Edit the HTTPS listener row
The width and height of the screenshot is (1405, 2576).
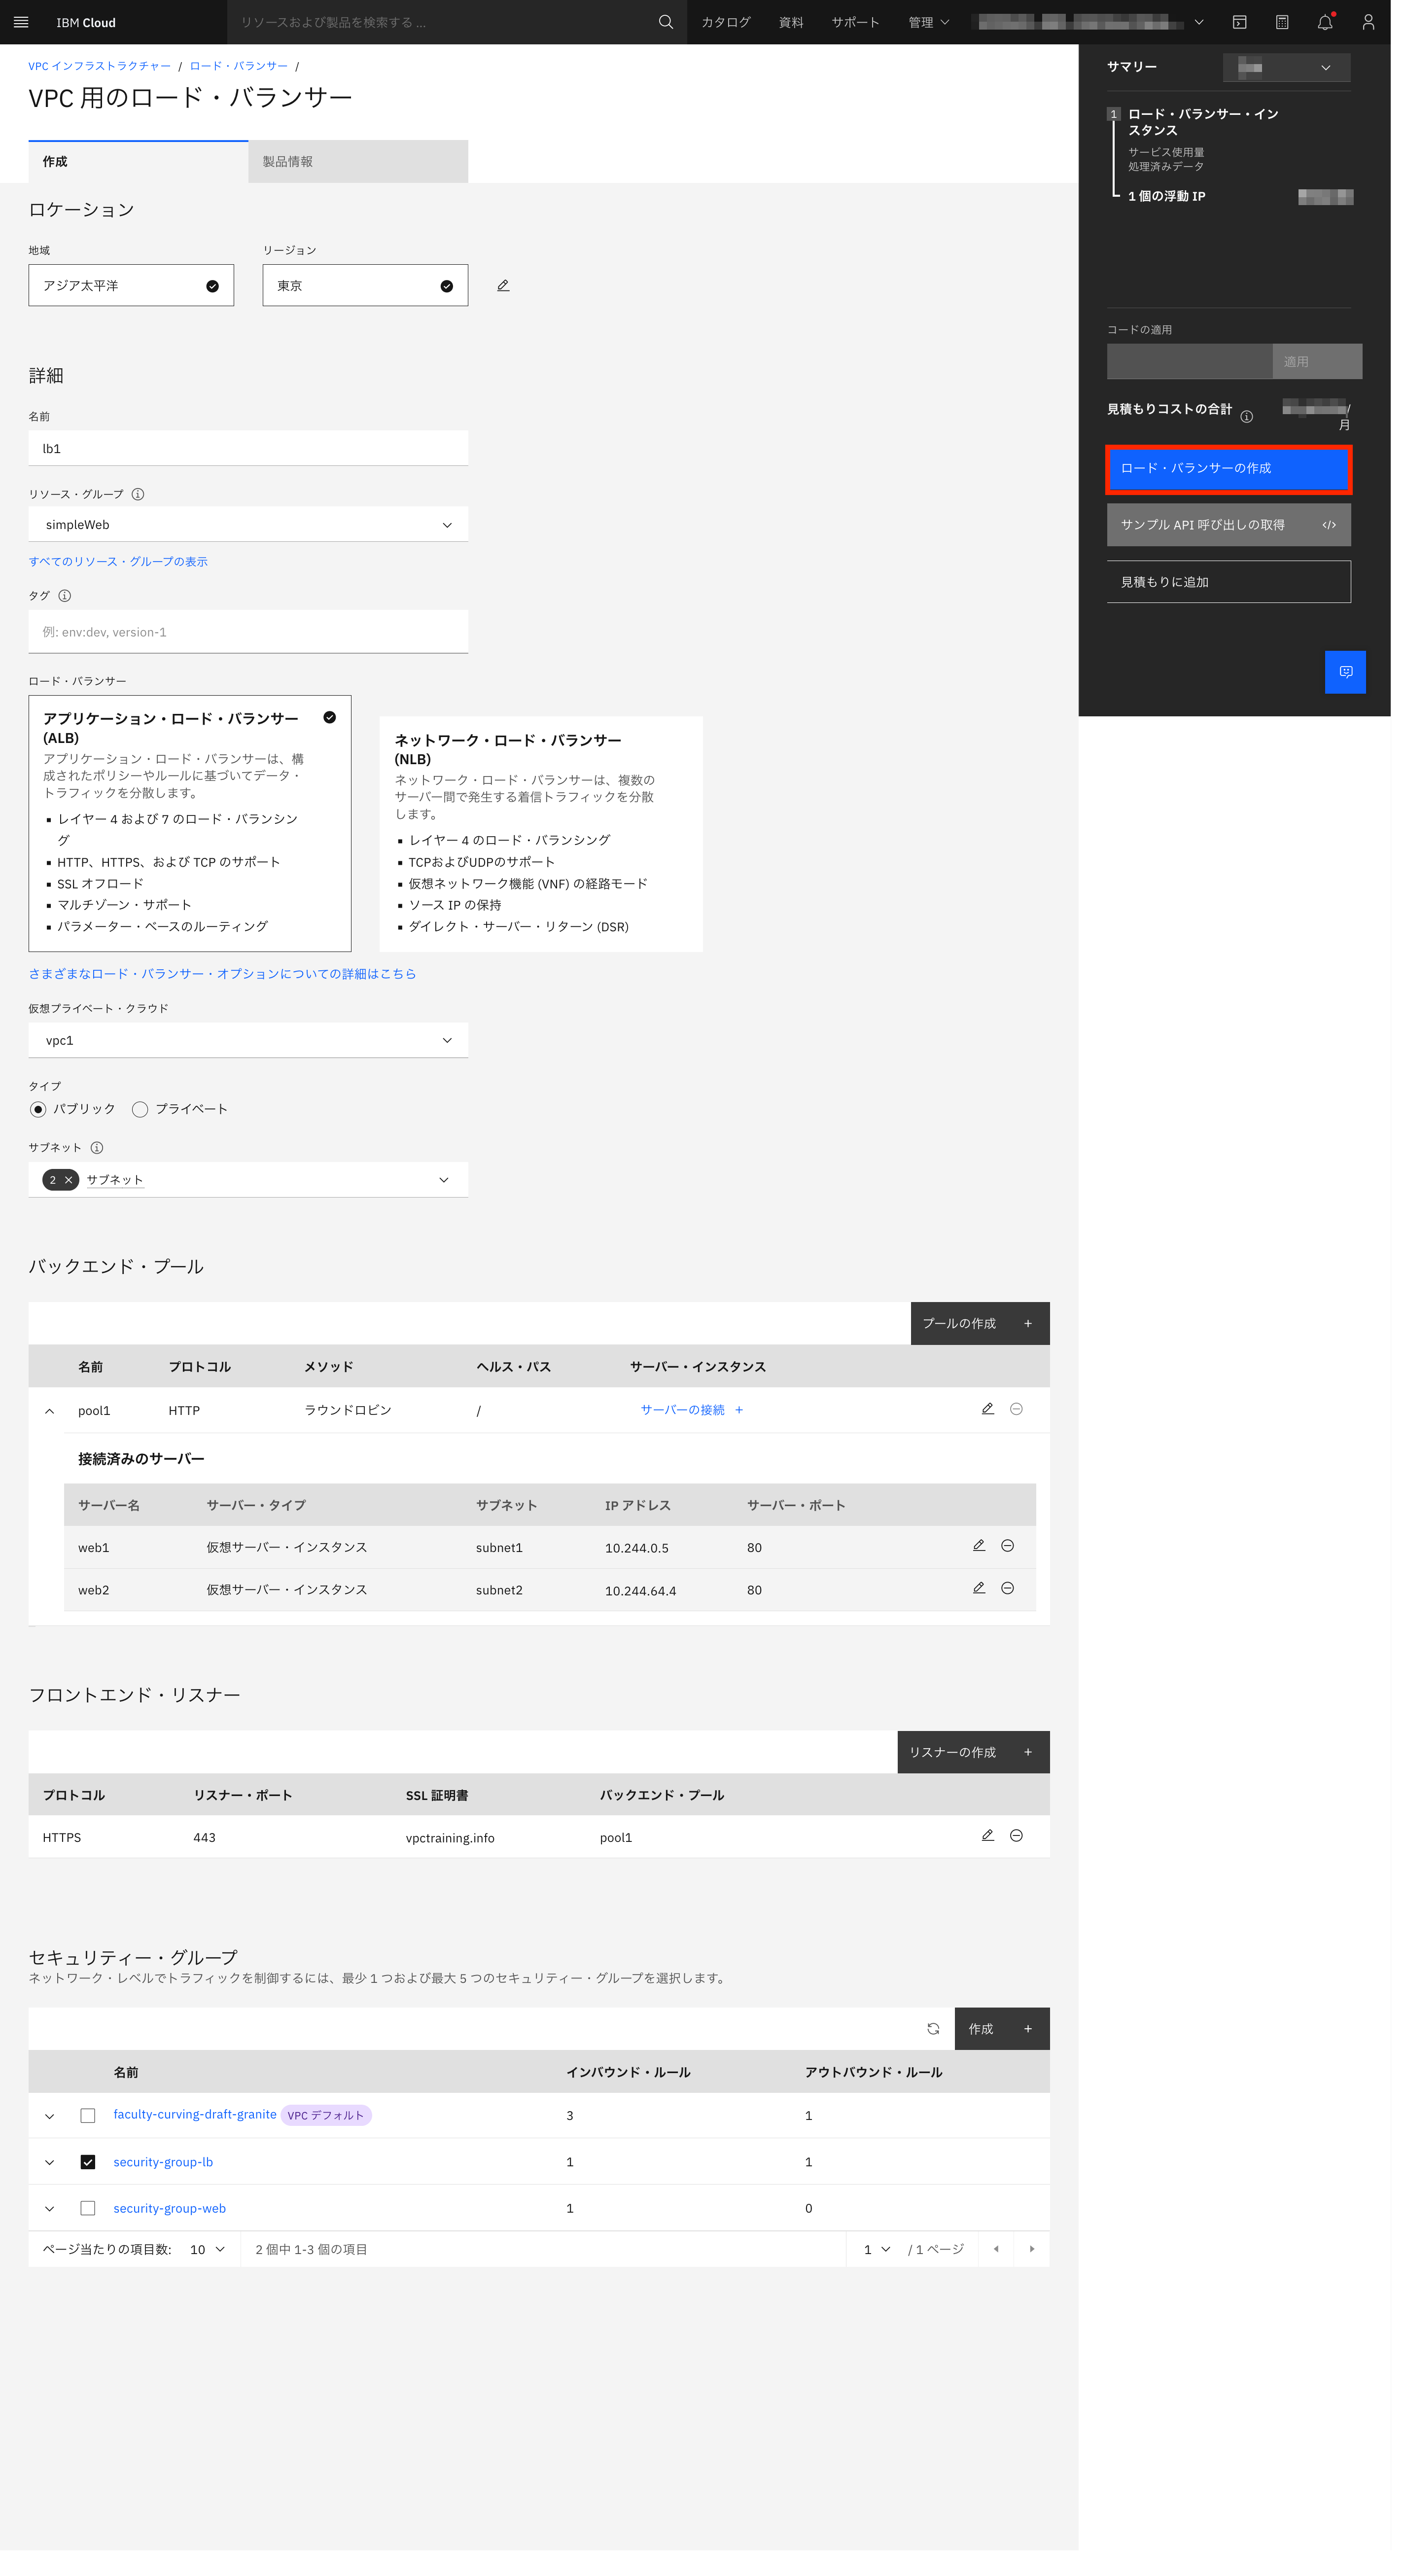click(x=987, y=1836)
